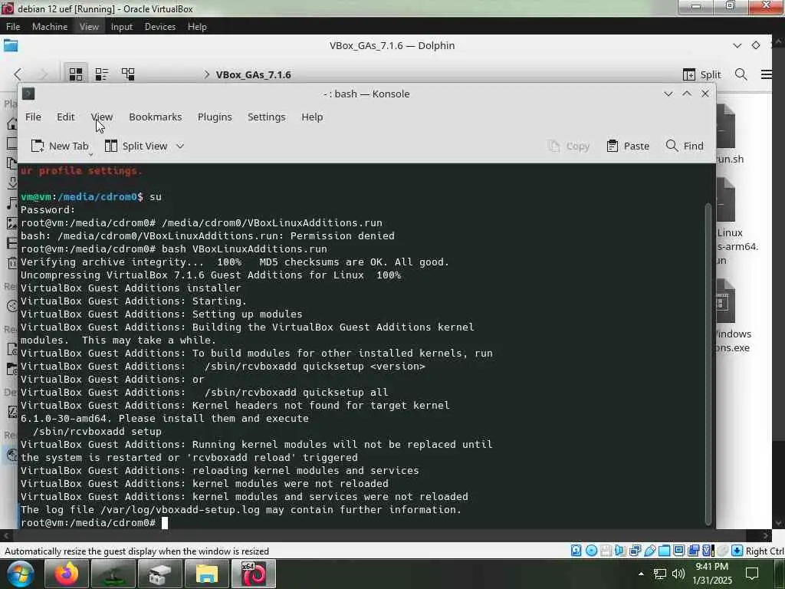Click hard disk activity status icon
This screenshot has width=785, height=589.
click(576, 551)
